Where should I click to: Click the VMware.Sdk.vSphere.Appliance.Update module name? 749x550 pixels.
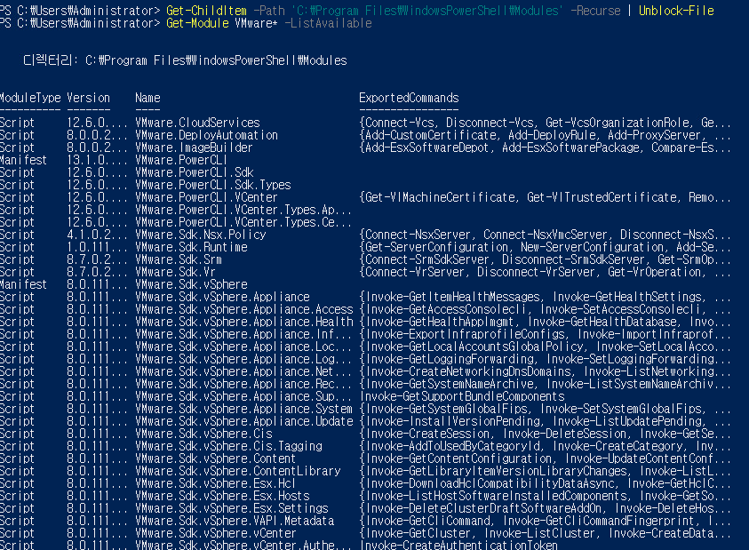[x=244, y=421]
